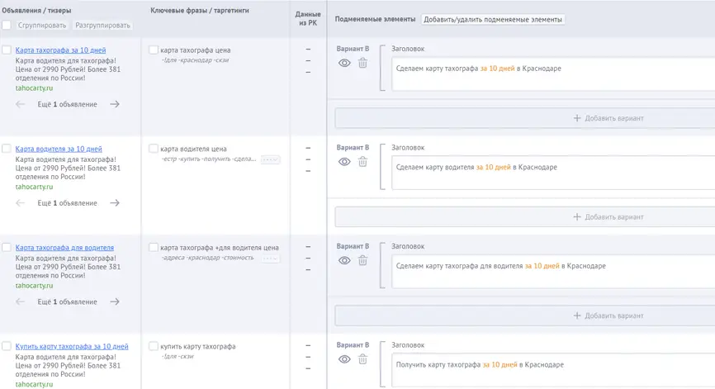Expand negative keywords for 'карта тахографа +для водителя цена'
This screenshot has width=715, height=389.
[x=271, y=259]
